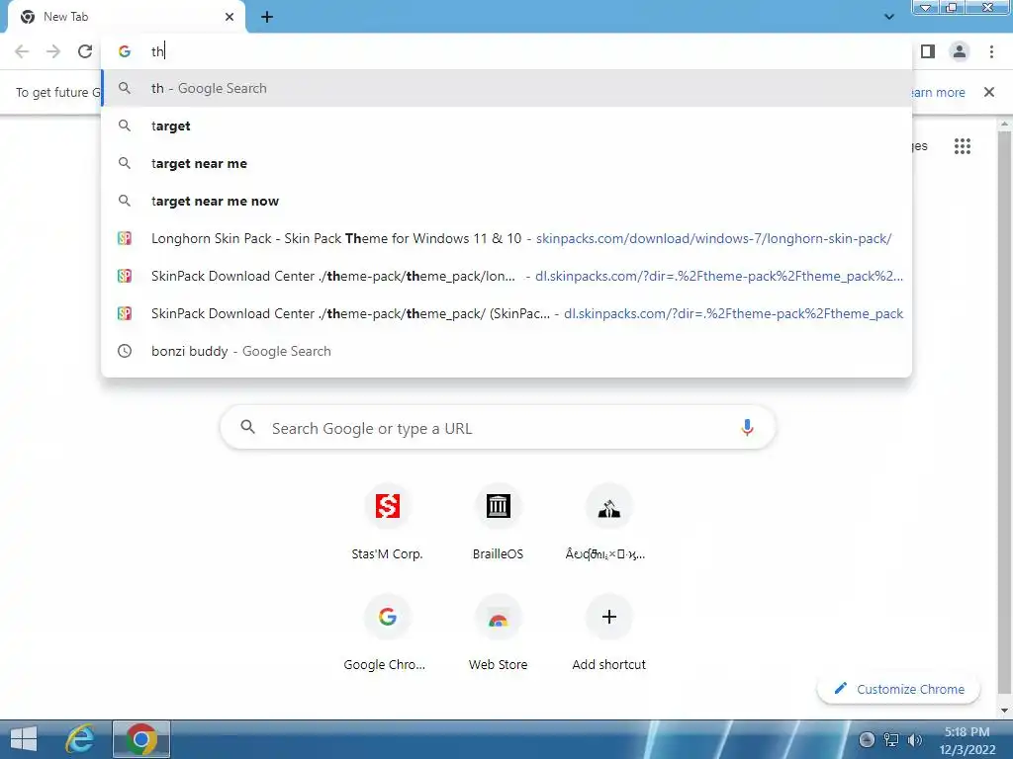Open the Google apps grid

(x=963, y=146)
